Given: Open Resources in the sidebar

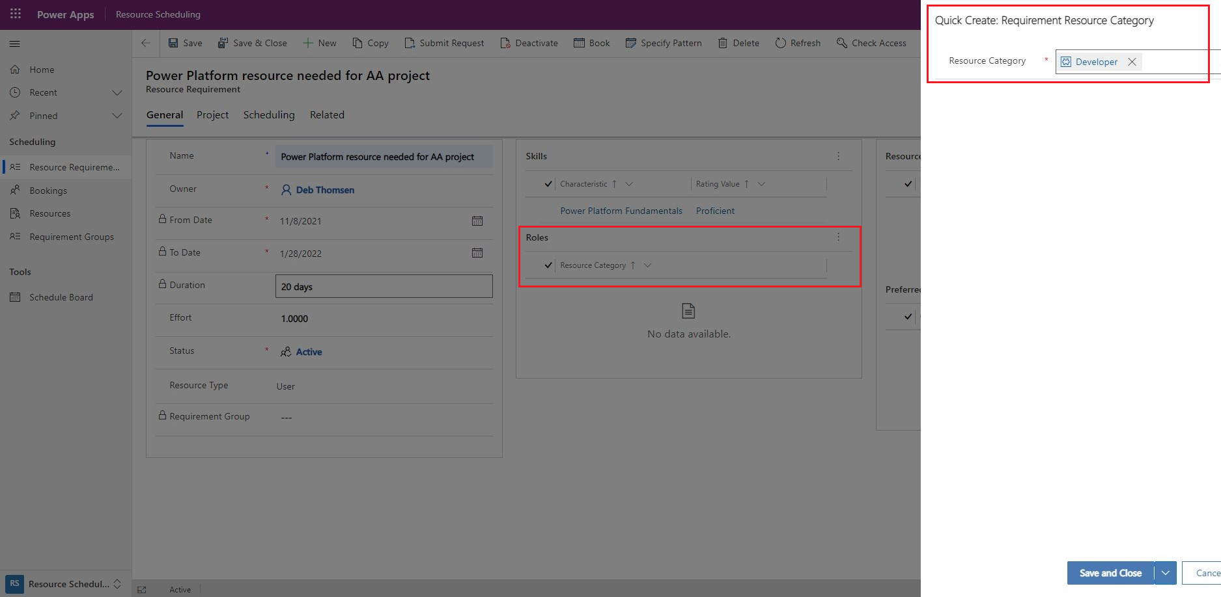Looking at the screenshot, I should pos(49,213).
